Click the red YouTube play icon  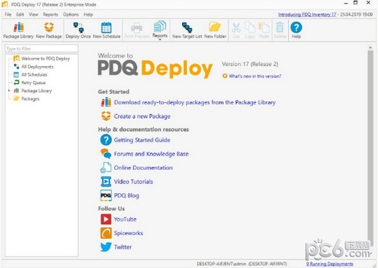106,219
